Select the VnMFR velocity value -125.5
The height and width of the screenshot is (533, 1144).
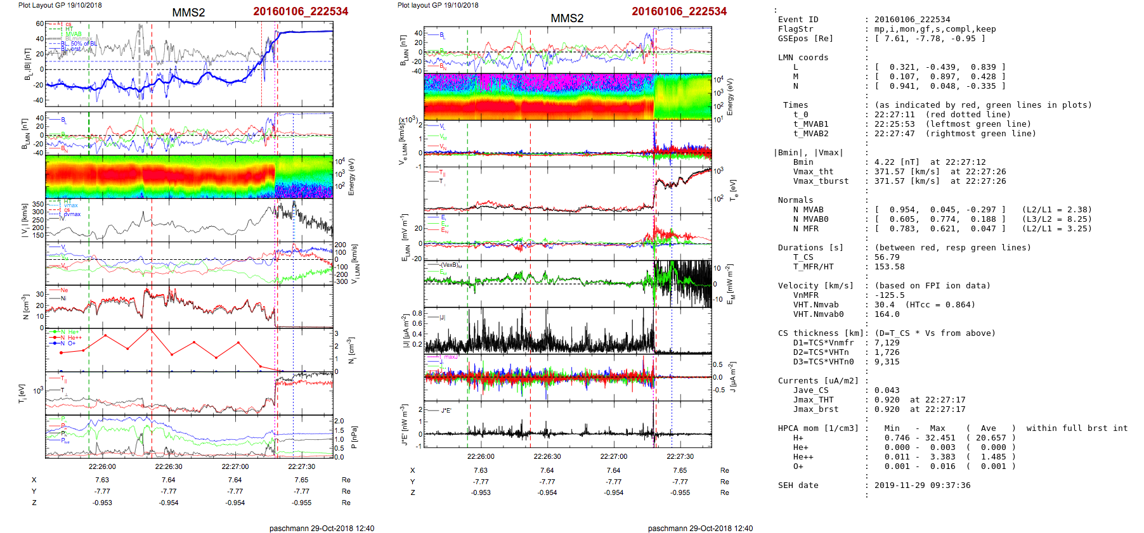click(889, 295)
